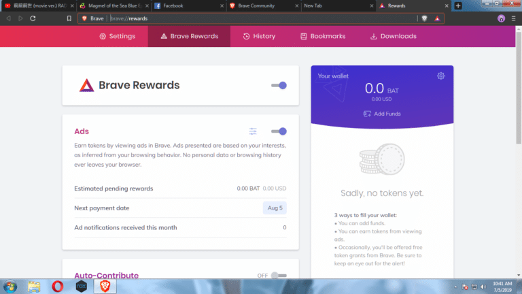Screen dimensions: 522x294
Task: Open the BAT rewards triangle icon in address bar
Action: click(x=437, y=18)
